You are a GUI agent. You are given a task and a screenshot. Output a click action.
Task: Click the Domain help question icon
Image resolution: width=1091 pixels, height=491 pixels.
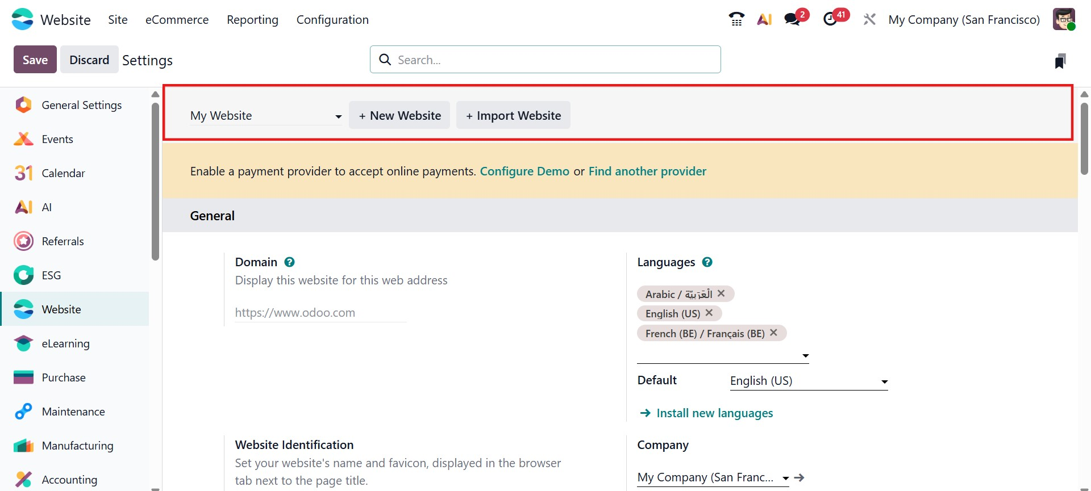(289, 262)
